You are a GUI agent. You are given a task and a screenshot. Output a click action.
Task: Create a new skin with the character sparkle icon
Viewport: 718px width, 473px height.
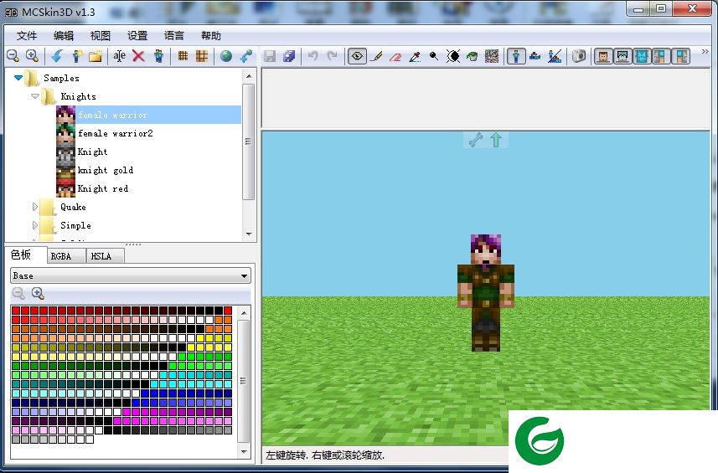point(77,56)
